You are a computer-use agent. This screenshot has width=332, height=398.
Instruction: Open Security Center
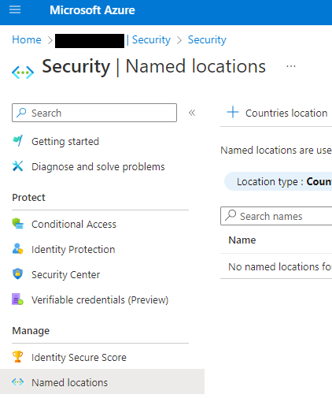click(66, 274)
